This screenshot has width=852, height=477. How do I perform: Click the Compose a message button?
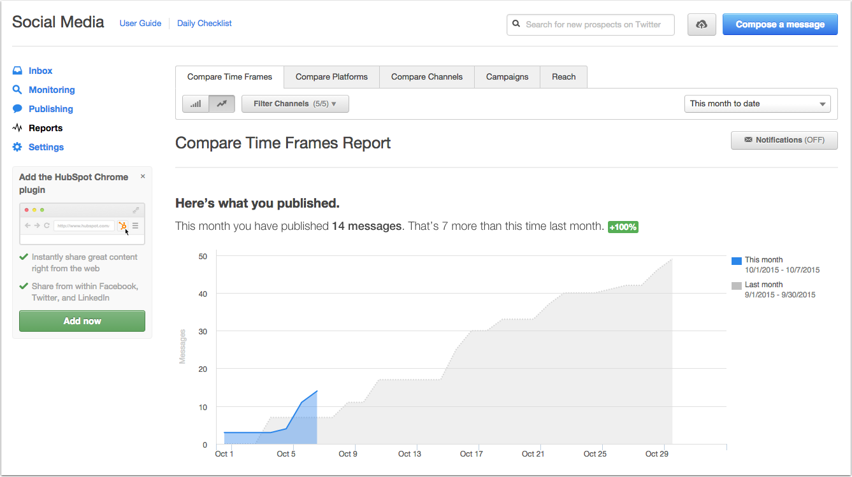point(780,24)
